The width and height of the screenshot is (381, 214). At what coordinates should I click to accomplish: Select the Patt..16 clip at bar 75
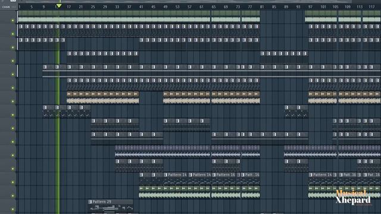(x=251, y=178)
